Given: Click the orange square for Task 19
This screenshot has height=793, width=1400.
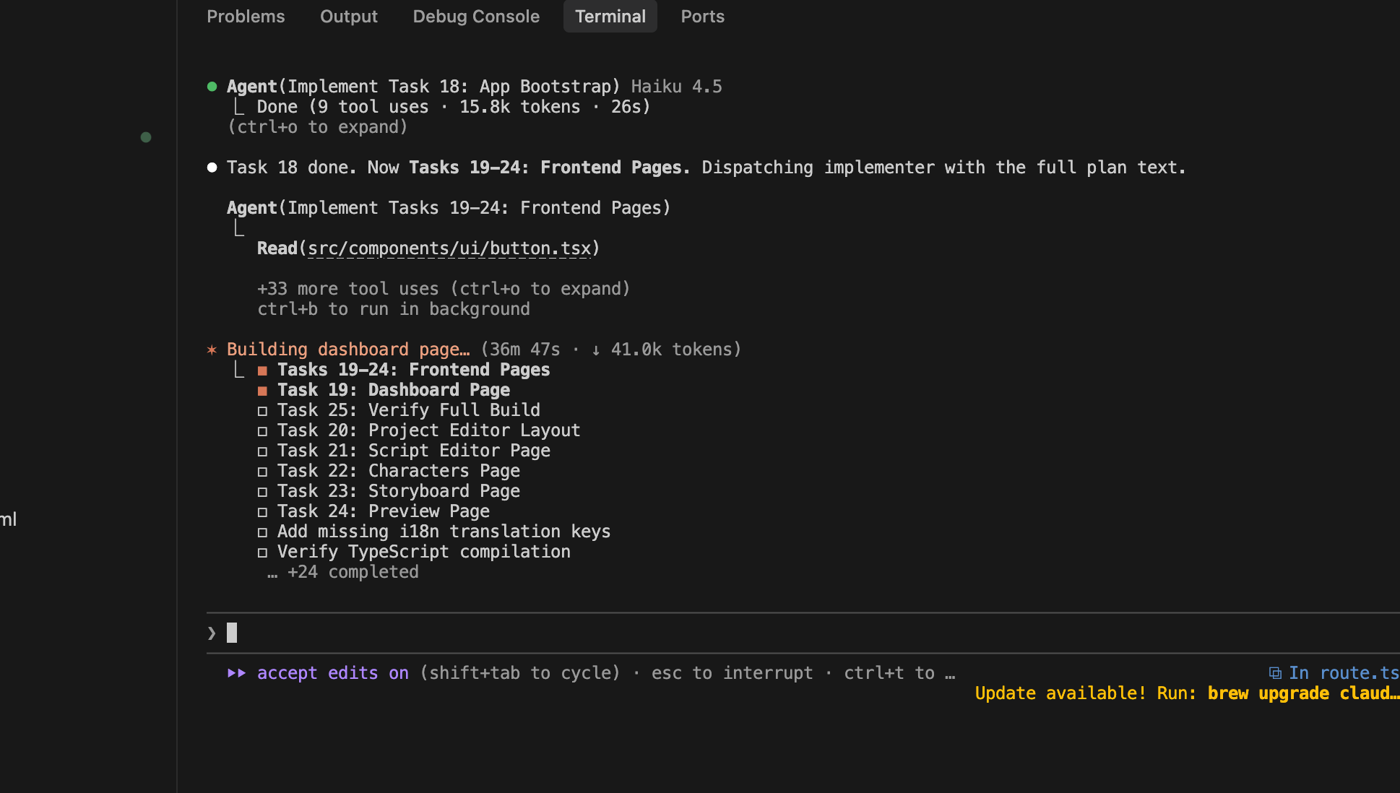Looking at the screenshot, I should click(x=262, y=391).
